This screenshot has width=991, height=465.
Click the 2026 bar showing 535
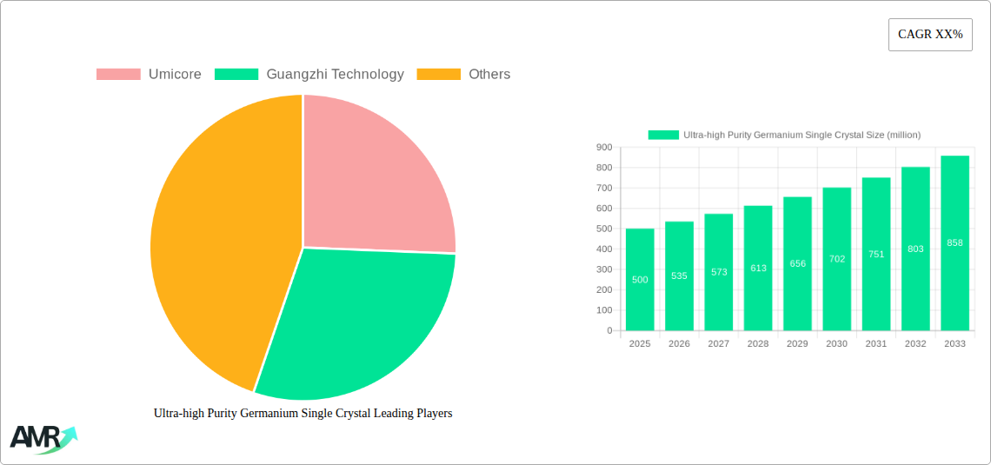[x=679, y=276]
